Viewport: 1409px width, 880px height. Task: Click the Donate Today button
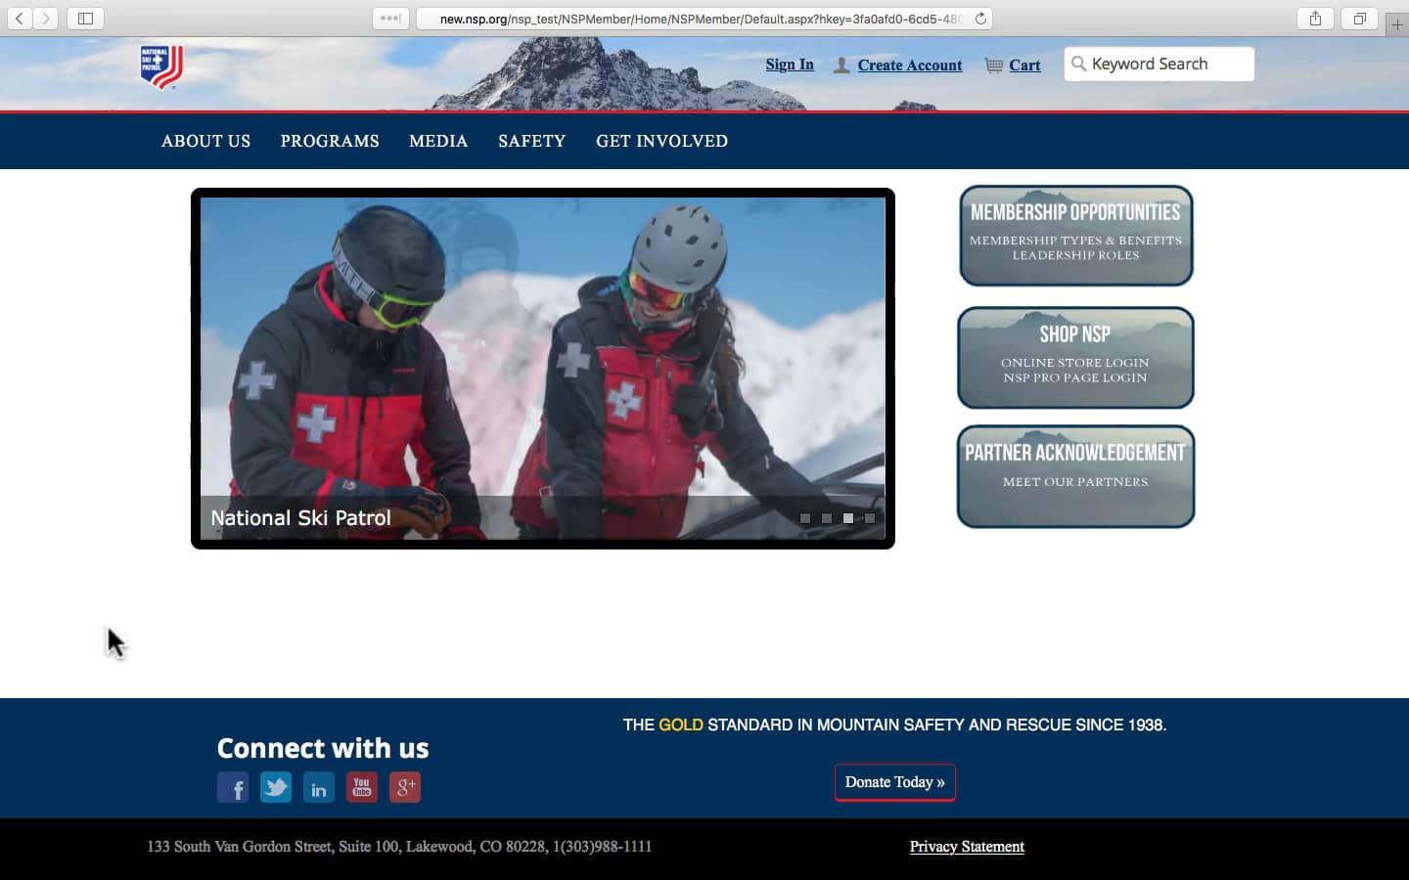pos(895,782)
